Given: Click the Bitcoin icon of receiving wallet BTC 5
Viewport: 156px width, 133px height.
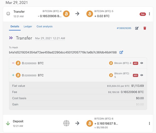Looking at the screenshot, I should tap(90, 14).
